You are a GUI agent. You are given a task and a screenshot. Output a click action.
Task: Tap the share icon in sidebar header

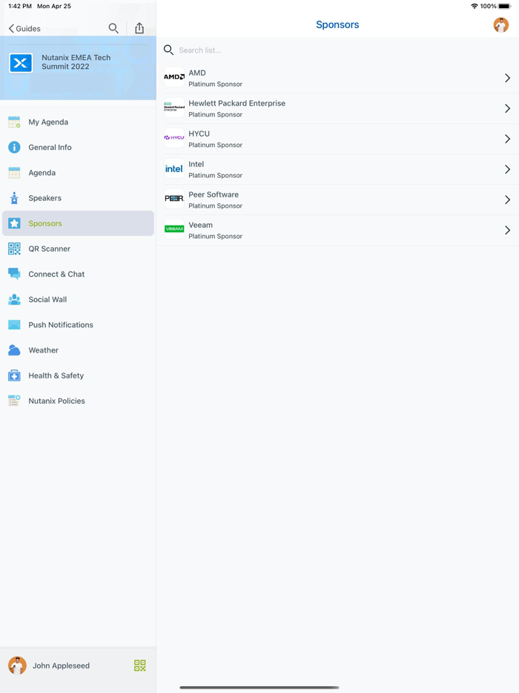(139, 28)
